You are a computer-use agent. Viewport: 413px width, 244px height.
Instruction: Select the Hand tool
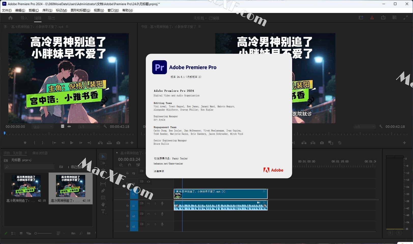click(x=103, y=204)
